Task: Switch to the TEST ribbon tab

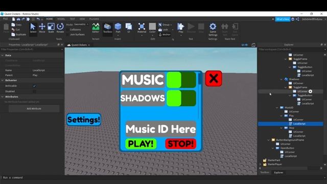Action: coord(73,19)
